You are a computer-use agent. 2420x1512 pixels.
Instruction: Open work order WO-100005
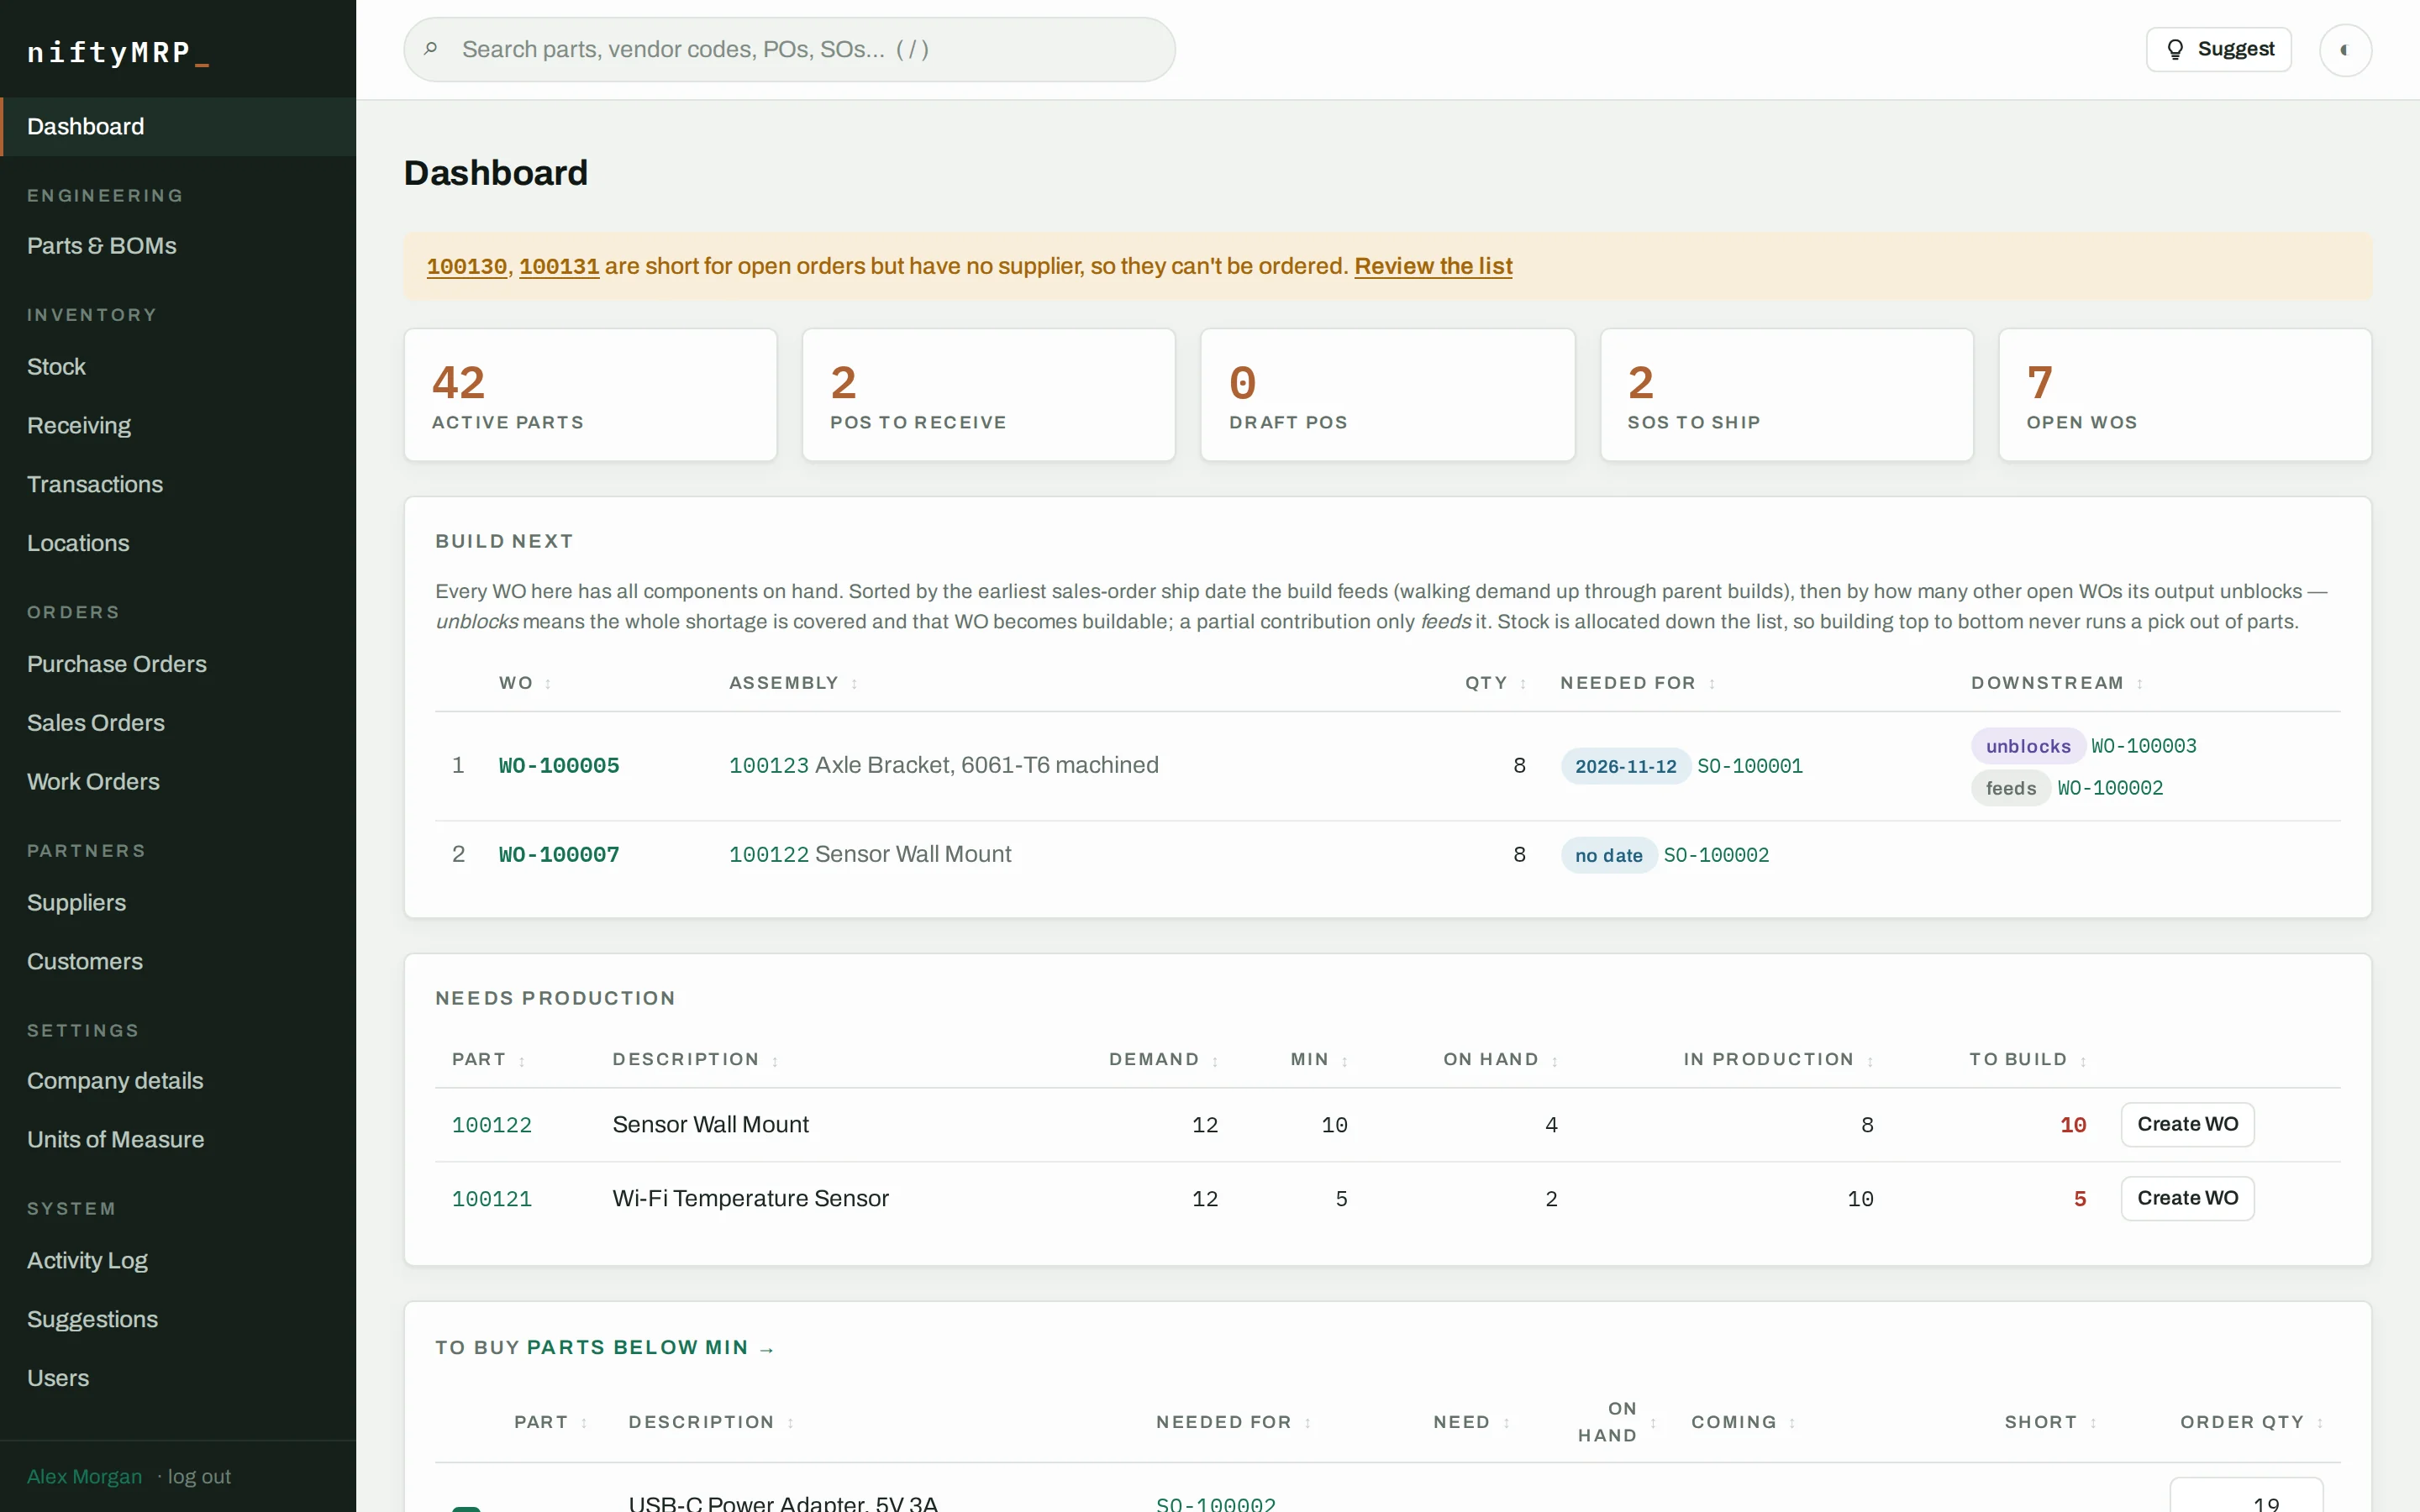tap(559, 766)
